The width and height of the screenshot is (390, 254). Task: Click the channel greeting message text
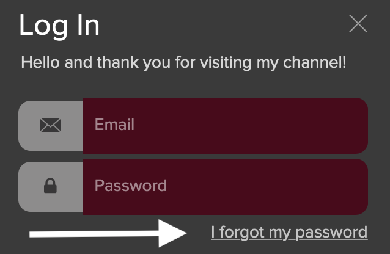(183, 63)
